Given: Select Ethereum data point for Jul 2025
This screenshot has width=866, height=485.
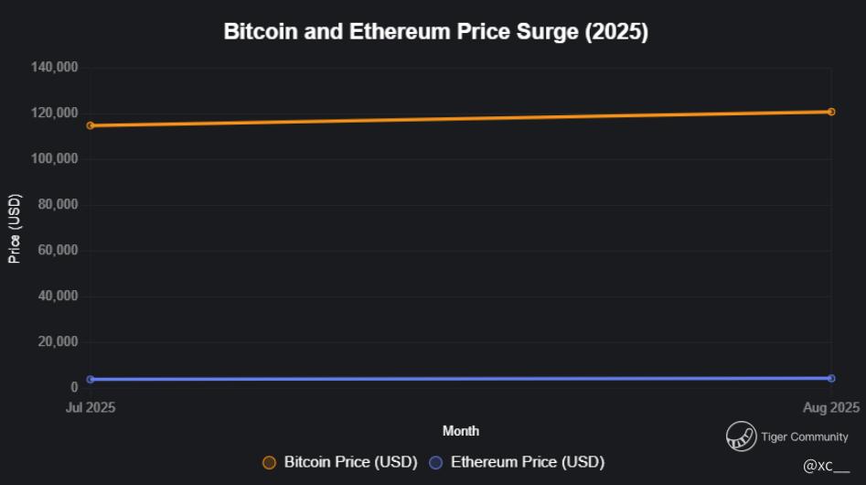Looking at the screenshot, I should coord(90,379).
